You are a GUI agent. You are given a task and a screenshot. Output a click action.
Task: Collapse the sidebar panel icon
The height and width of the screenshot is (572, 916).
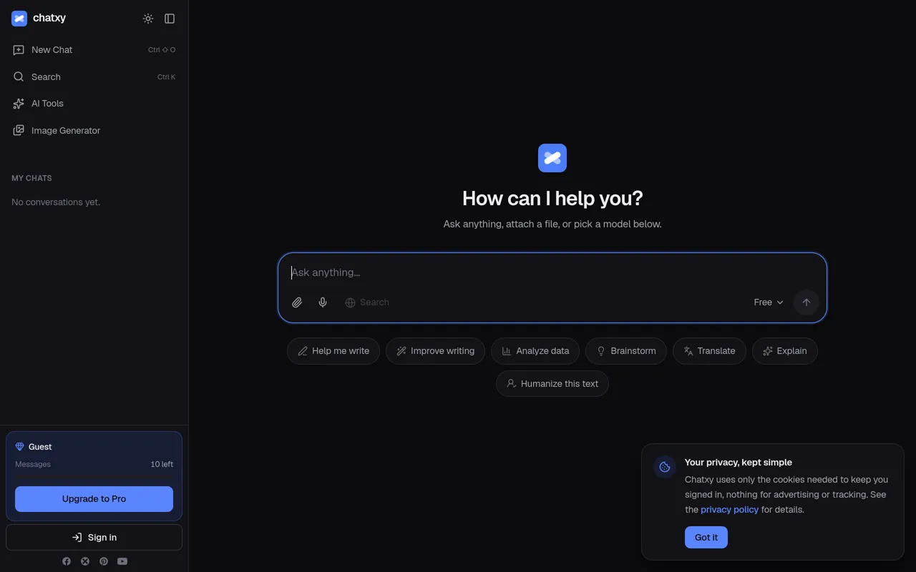tap(170, 19)
